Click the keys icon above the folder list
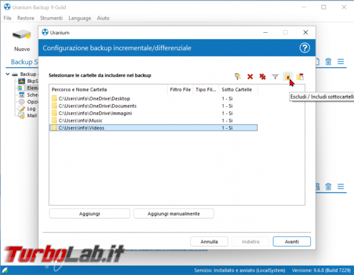Viewport: 354px width, 275px height. click(x=237, y=76)
